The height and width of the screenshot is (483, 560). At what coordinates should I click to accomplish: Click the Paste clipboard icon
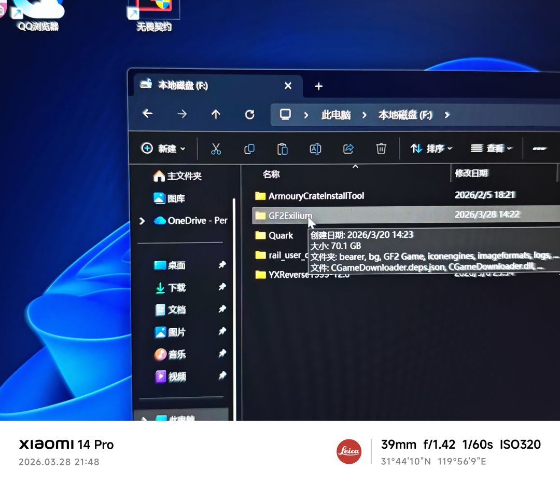point(282,149)
